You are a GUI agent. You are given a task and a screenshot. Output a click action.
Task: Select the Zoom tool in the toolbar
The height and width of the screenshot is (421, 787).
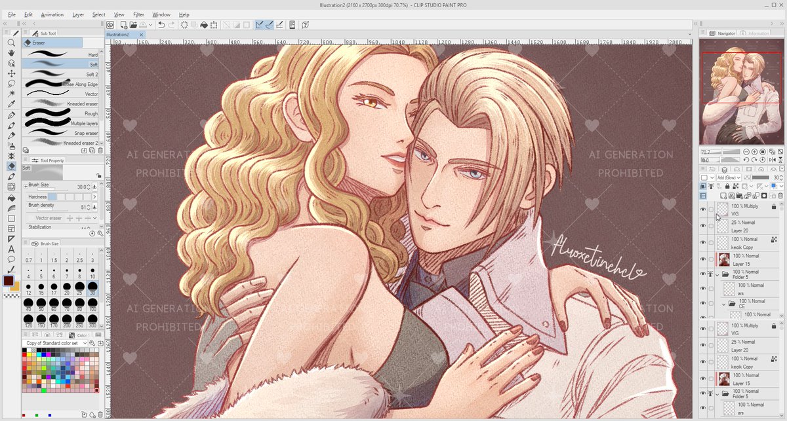(10, 43)
